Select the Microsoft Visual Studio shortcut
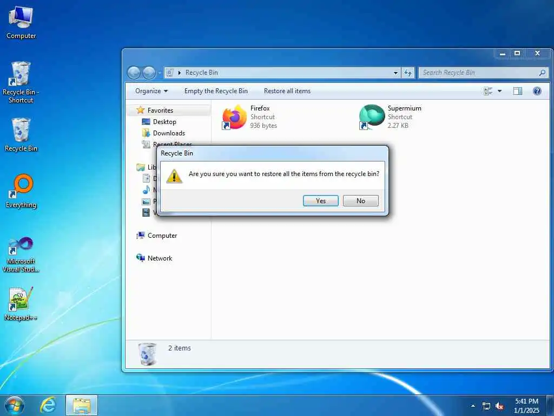 click(21, 255)
